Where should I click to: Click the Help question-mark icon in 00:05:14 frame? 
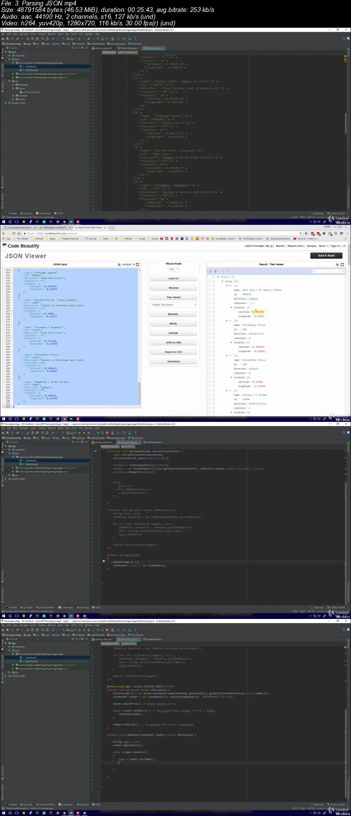click(x=135, y=39)
